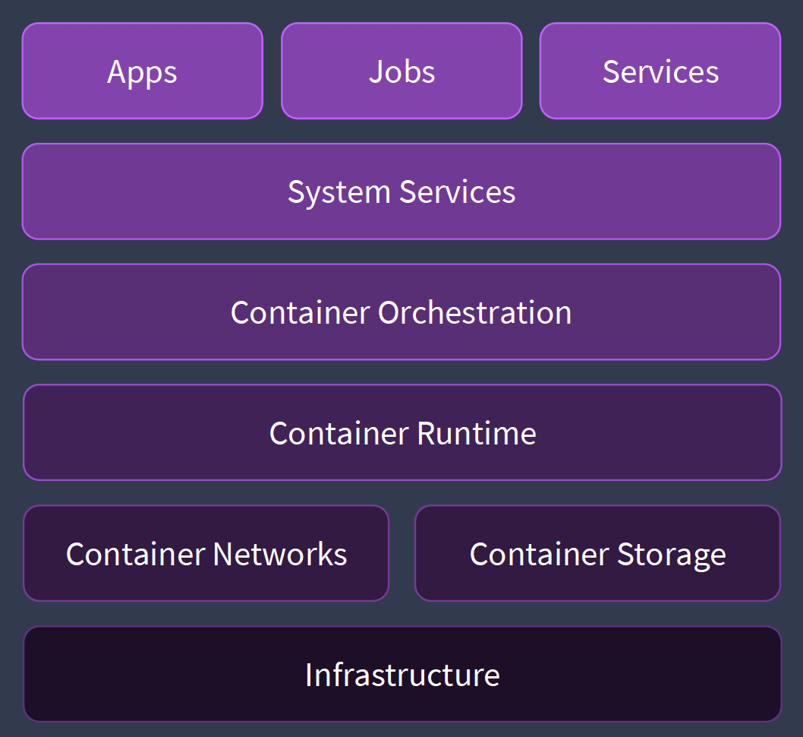Click the word "Storage" label text
Screen dimensions: 803x737
tap(671, 555)
